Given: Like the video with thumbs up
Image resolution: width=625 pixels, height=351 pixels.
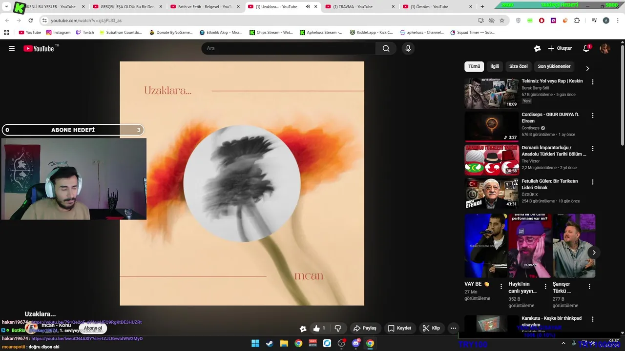Looking at the screenshot, I should pyautogui.click(x=319, y=328).
